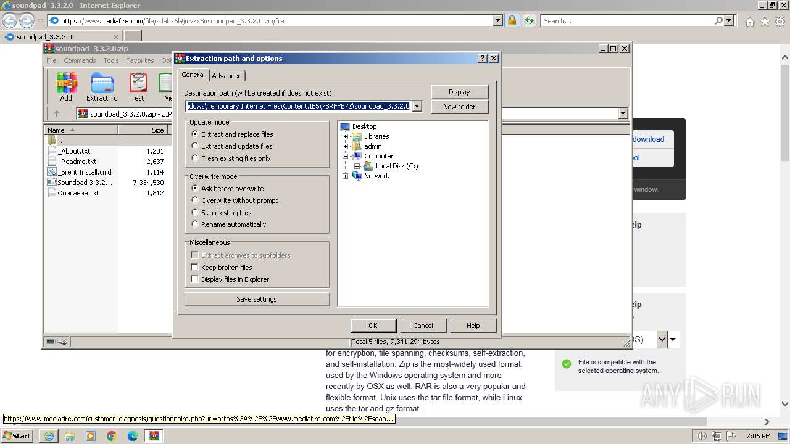Viewport: 790px width, 444px height.
Task: Click Cancel in the extraction dialog
Action: click(x=423, y=326)
